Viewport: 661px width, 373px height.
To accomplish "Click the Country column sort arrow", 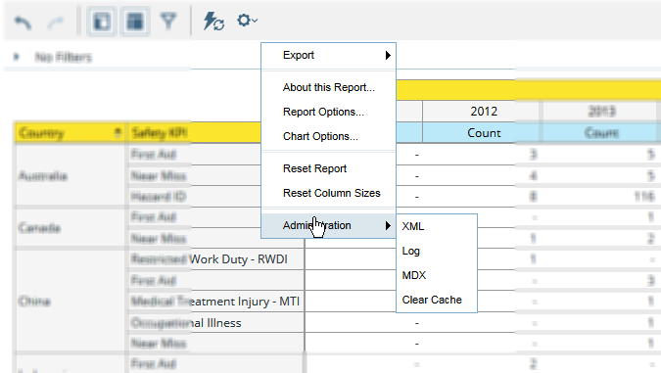I will pyautogui.click(x=118, y=133).
